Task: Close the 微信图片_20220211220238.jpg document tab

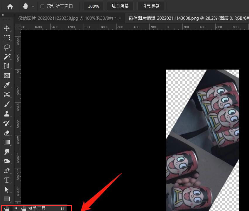Action: pos(120,18)
